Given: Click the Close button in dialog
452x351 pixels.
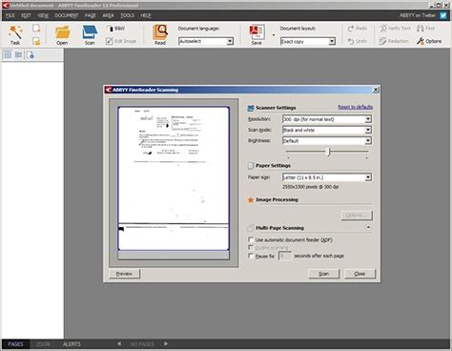Looking at the screenshot, I should [360, 274].
